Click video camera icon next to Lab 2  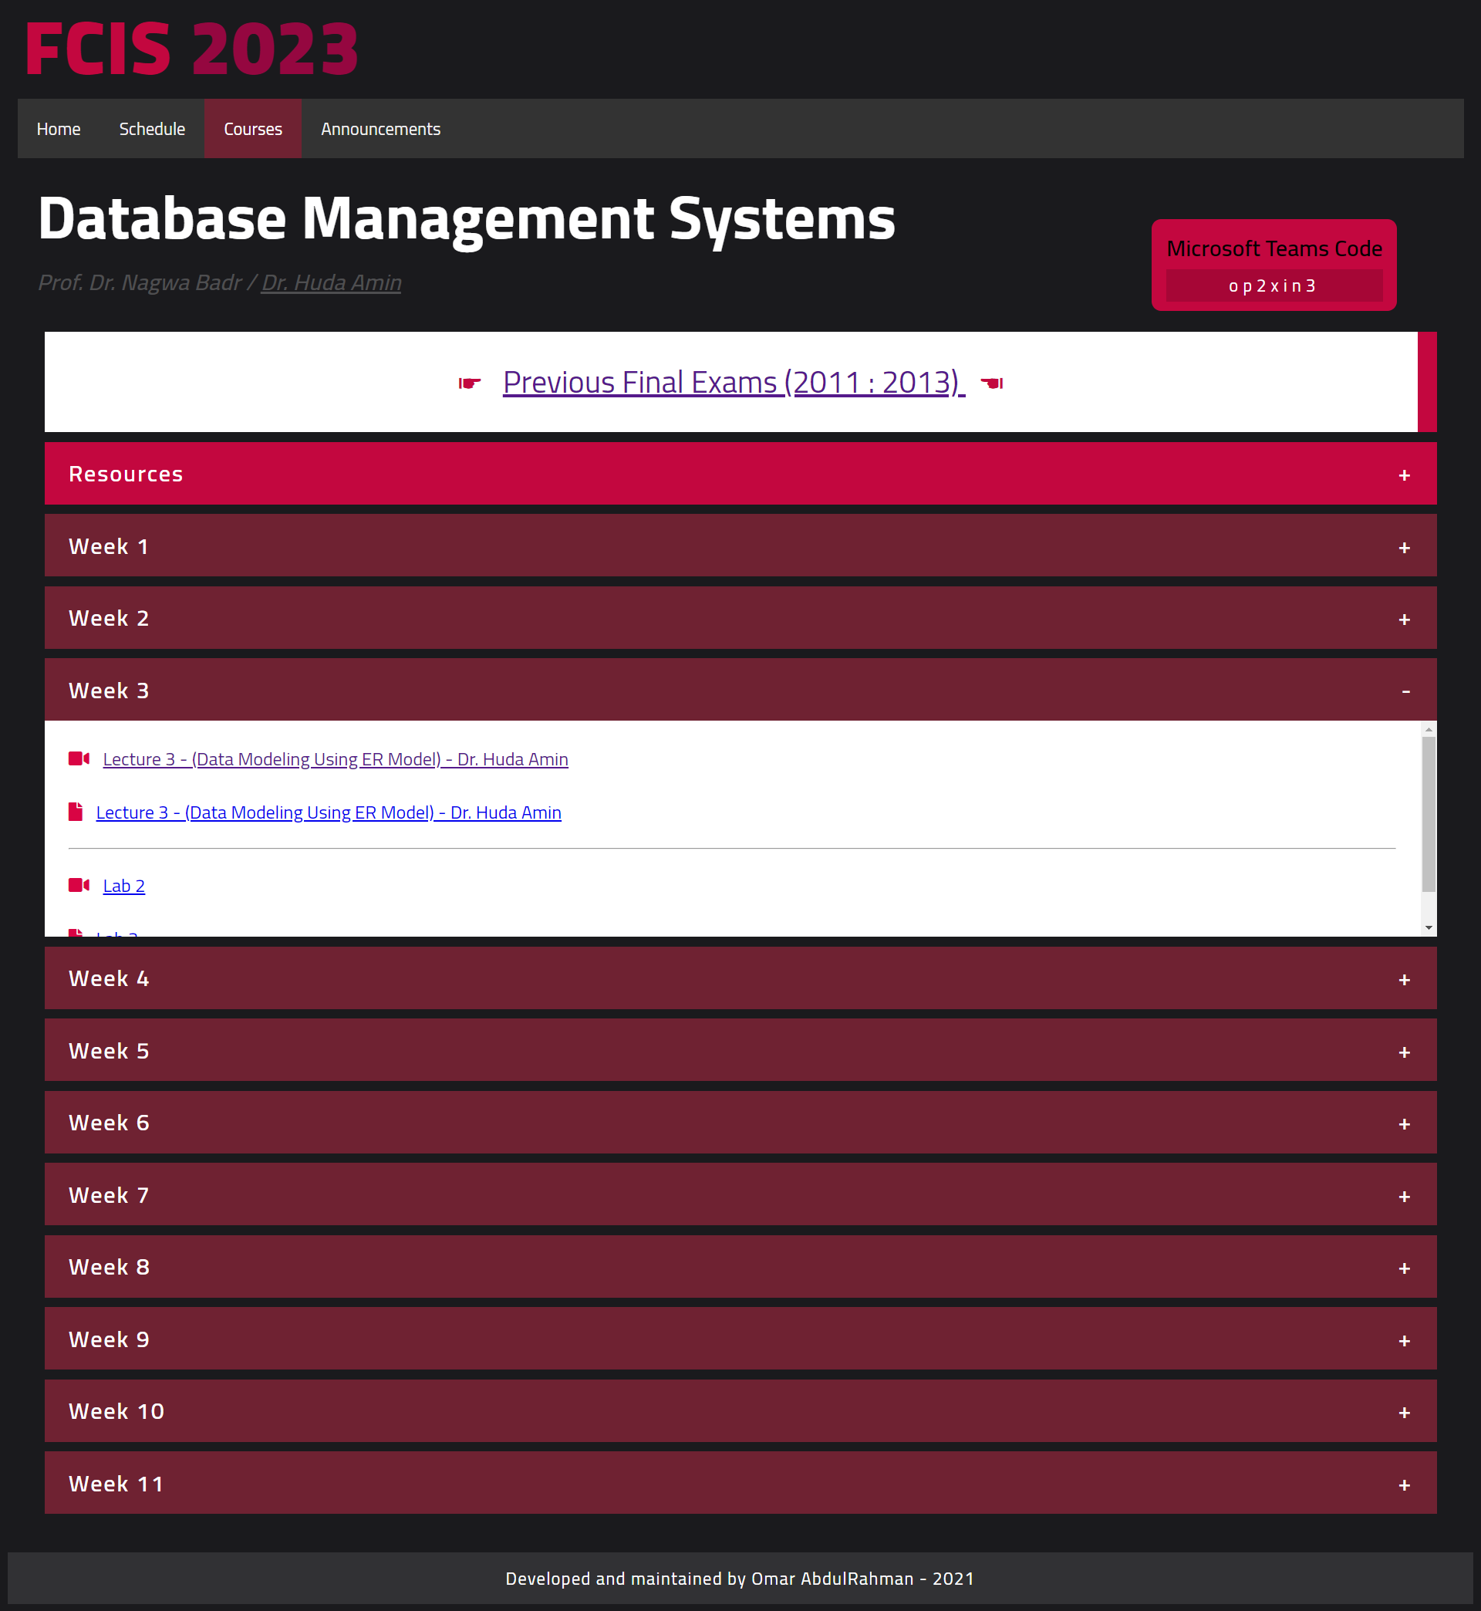[79, 885]
